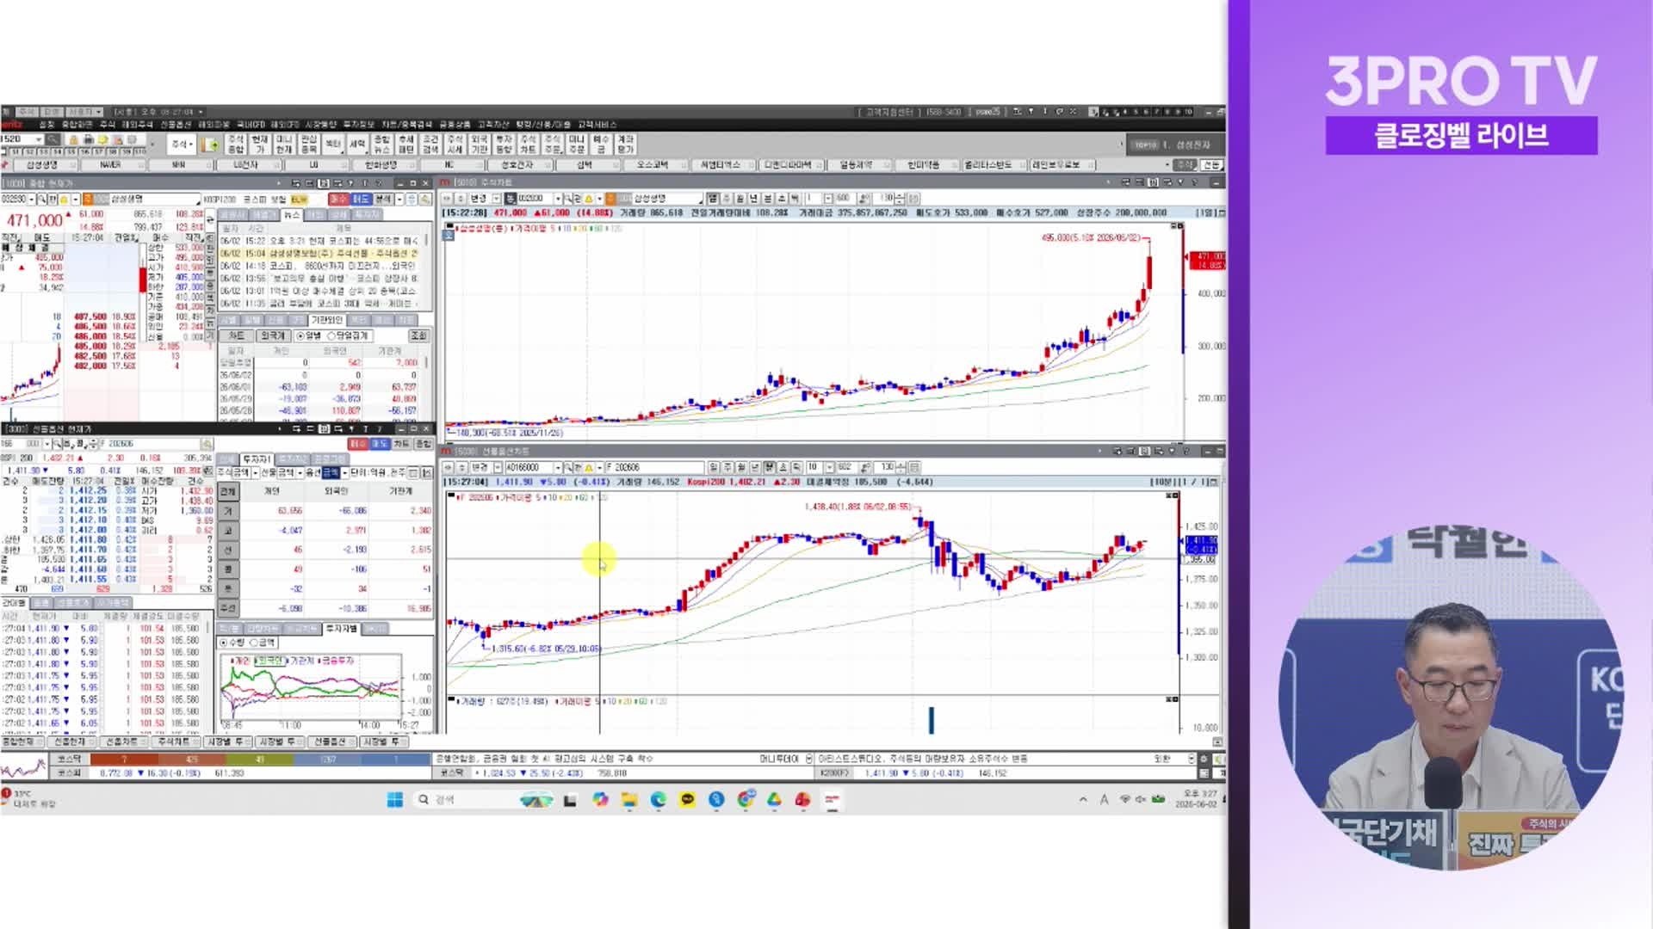Open the 조건검색 toolbar shortcut
The height and width of the screenshot is (929, 1653).
coord(430,145)
